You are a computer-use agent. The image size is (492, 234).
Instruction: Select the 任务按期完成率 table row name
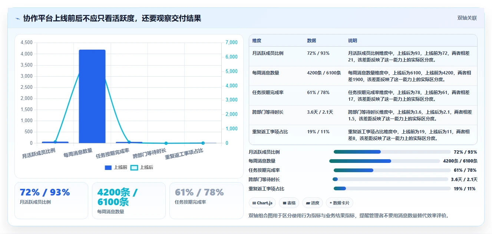(x=268, y=93)
